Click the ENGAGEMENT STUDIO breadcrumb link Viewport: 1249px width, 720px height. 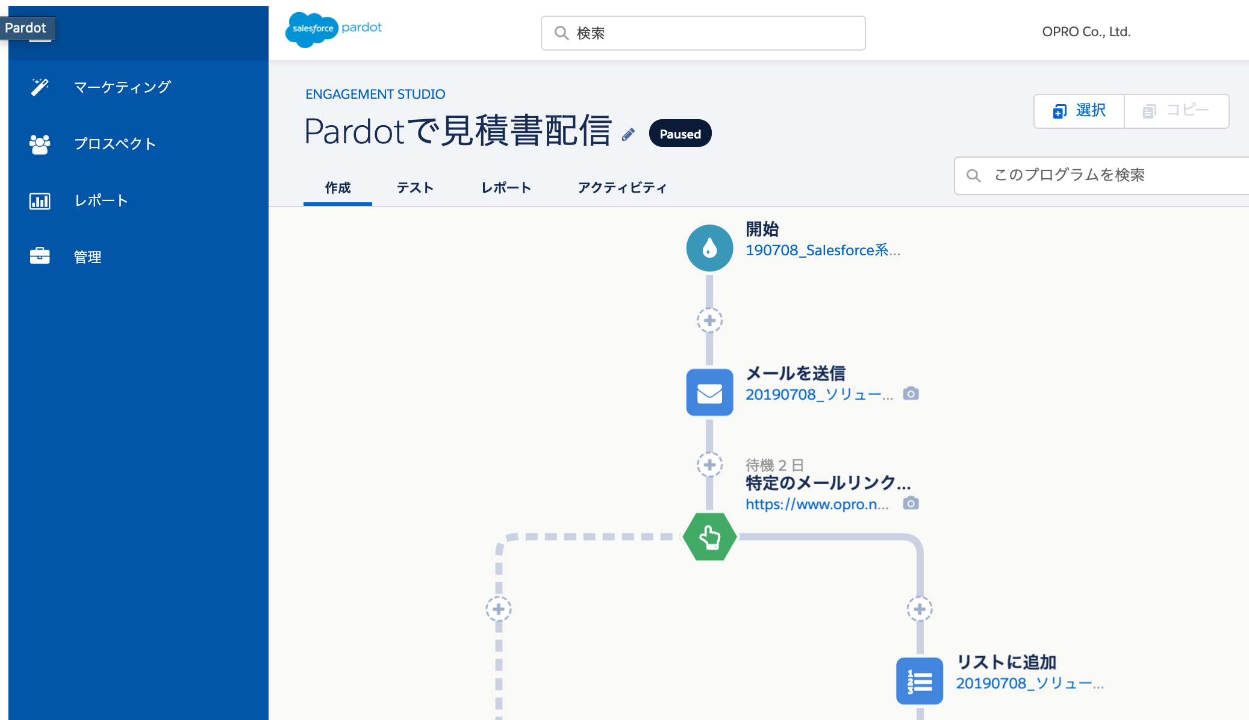pos(375,94)
